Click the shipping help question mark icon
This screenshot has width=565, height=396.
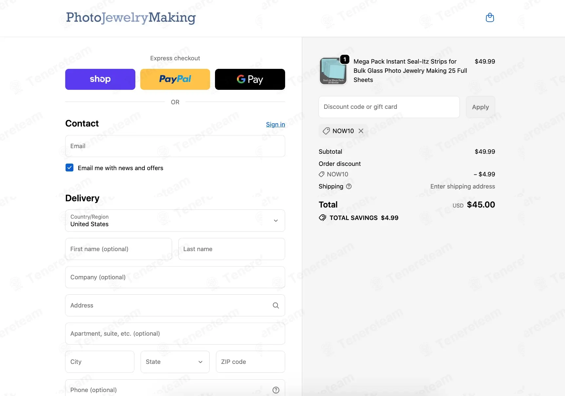pyautogui.click(x=349, y=186)
